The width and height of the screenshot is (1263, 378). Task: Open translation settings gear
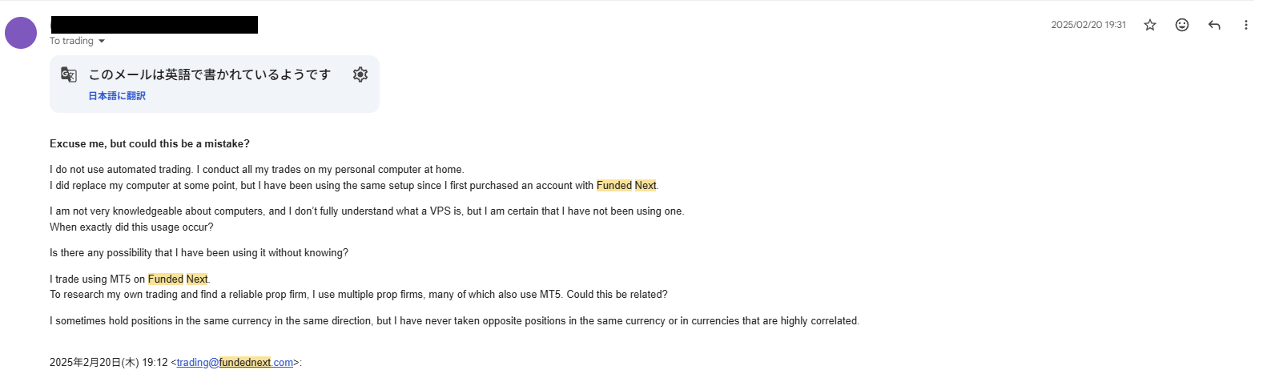(x=360, y=74)
